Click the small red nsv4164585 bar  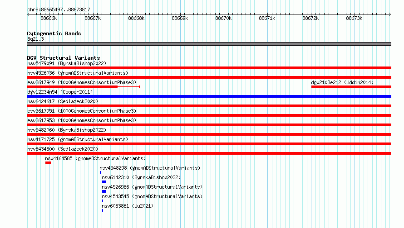(48, 163)
